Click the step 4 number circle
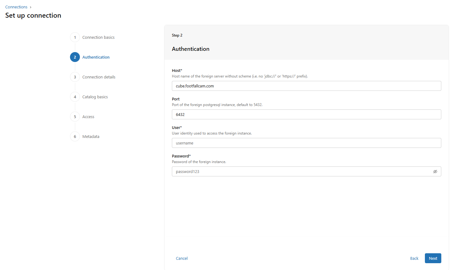Screen dimensions: 454x270 pos(75,97)
